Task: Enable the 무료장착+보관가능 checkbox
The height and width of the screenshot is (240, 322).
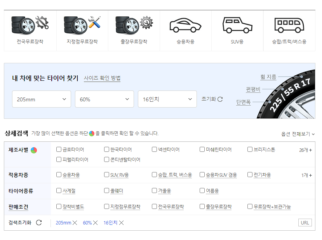Action: click(x=250, y=206)
